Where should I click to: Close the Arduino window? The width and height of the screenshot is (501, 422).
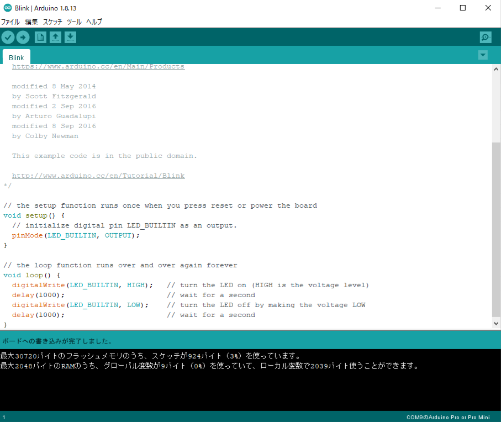488,8
